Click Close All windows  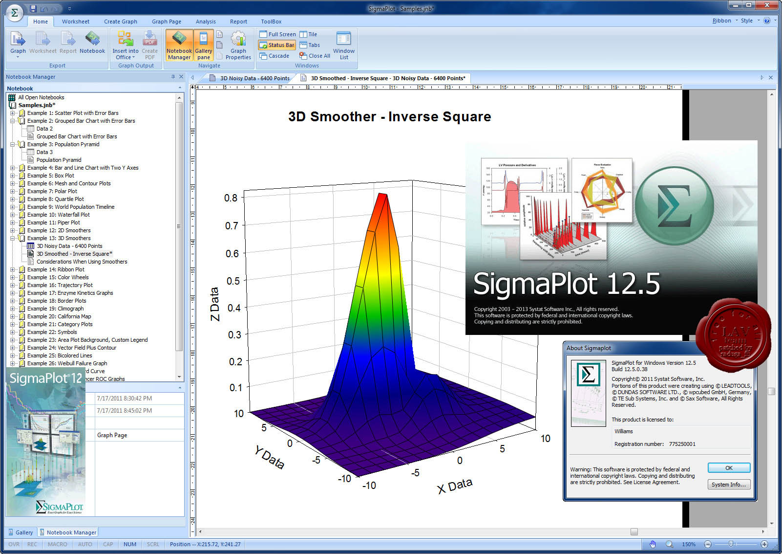click(x=315, y=56)
